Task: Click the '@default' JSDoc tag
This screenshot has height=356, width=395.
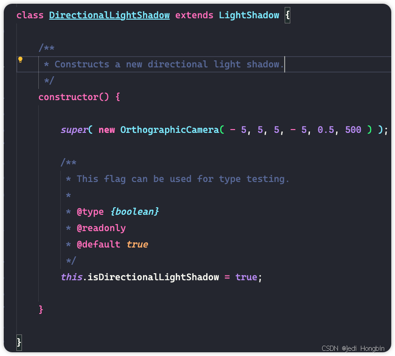Action: (99, 245)
